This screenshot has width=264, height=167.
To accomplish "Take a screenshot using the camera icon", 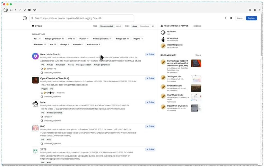I will coord(29,10).
